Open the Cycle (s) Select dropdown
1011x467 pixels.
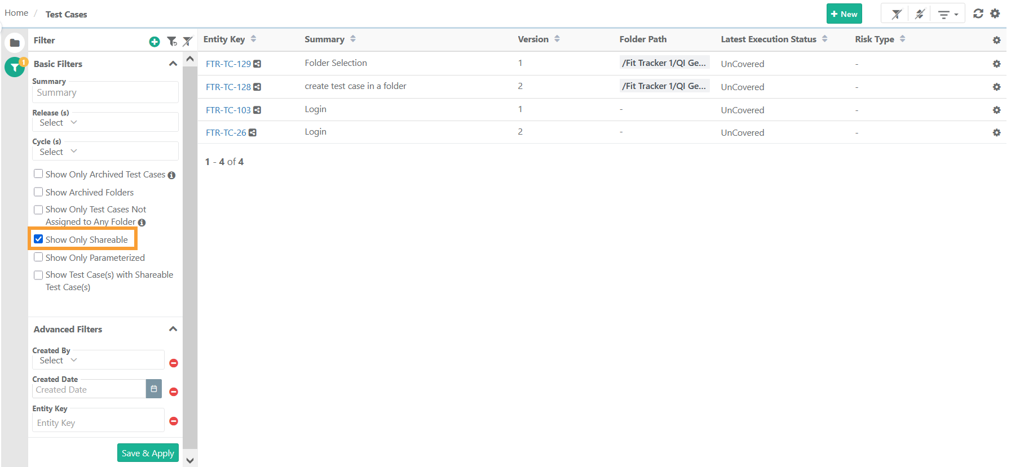(x=105, y=152)
